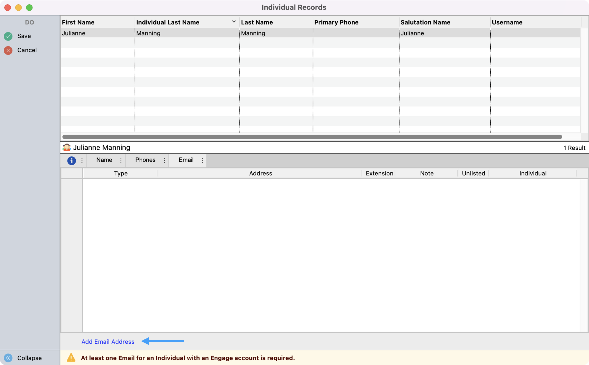The width and height of the screenshot is (589, 365).
Task: Click the Add Email Address link
Action: 108,342
